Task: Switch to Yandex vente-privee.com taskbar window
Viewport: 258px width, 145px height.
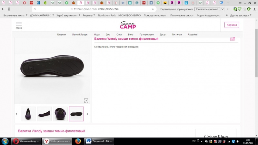Action: (57, 141)
